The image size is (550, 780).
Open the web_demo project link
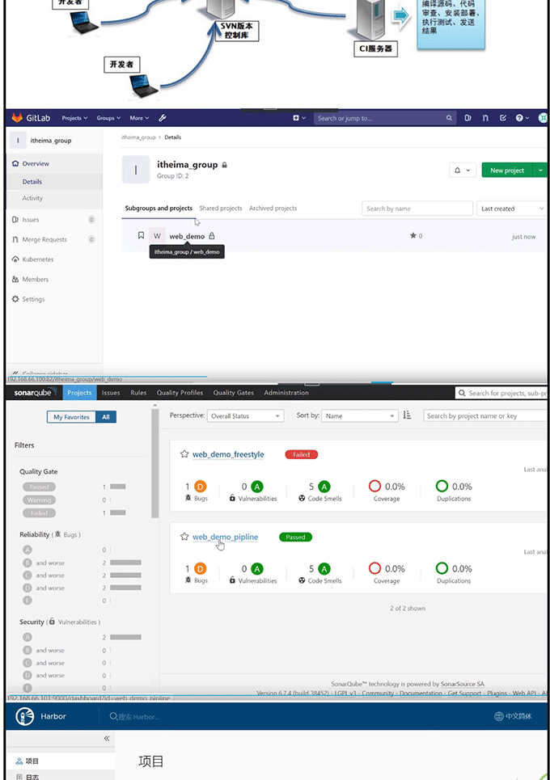coord(187,236)
